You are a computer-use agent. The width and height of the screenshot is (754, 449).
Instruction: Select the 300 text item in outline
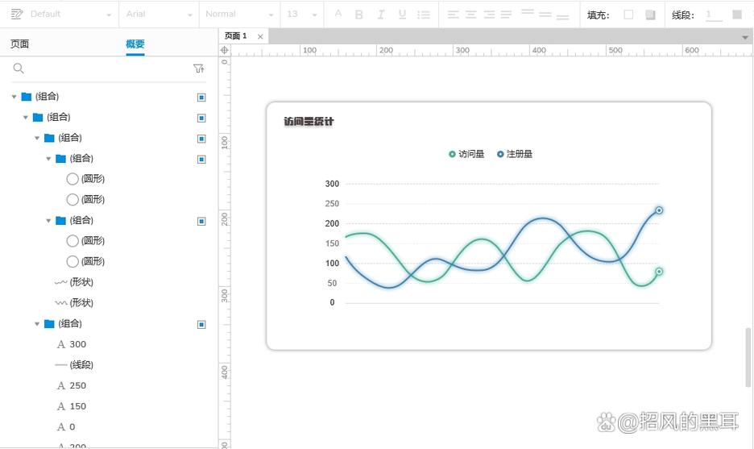pos(77,344)
